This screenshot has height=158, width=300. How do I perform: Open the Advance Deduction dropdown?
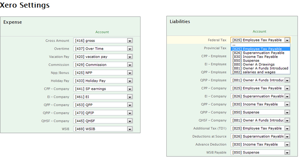pyautogui.click(x=260, y=144)
